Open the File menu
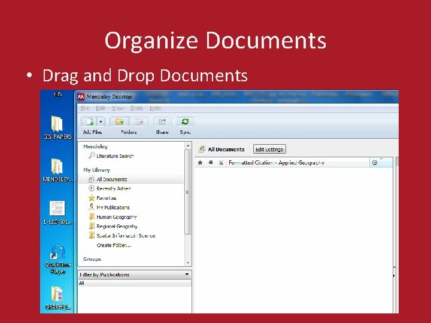431x323 pixels. point(84,108)
